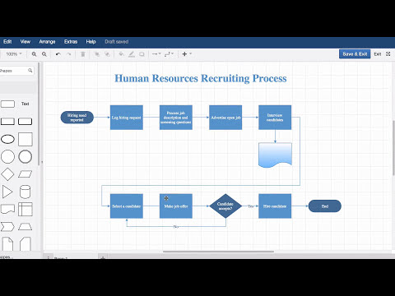Select the document shape in the palette

tap(7, 209)
